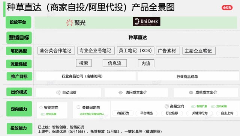Screen dimensions: 240x136
Task: Click the 自动出价 option
Action: 68,92
